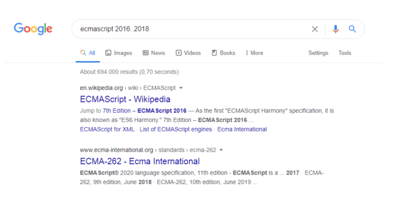This screenshot has height=209, width=393.
Task: Select the All tab
Action: 88,53
